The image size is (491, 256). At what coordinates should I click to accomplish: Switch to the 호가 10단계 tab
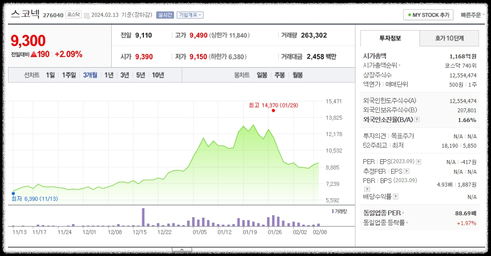pyautogui.click(x=449, y=38)
